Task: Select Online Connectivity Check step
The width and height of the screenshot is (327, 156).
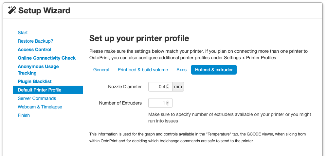Action: (46, 58)
